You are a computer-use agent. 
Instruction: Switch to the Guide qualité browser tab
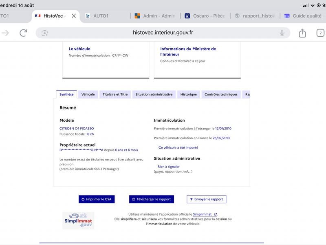[304, 16]
